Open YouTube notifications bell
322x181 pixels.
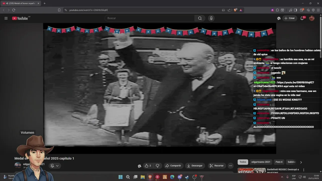tap(302, 18)
